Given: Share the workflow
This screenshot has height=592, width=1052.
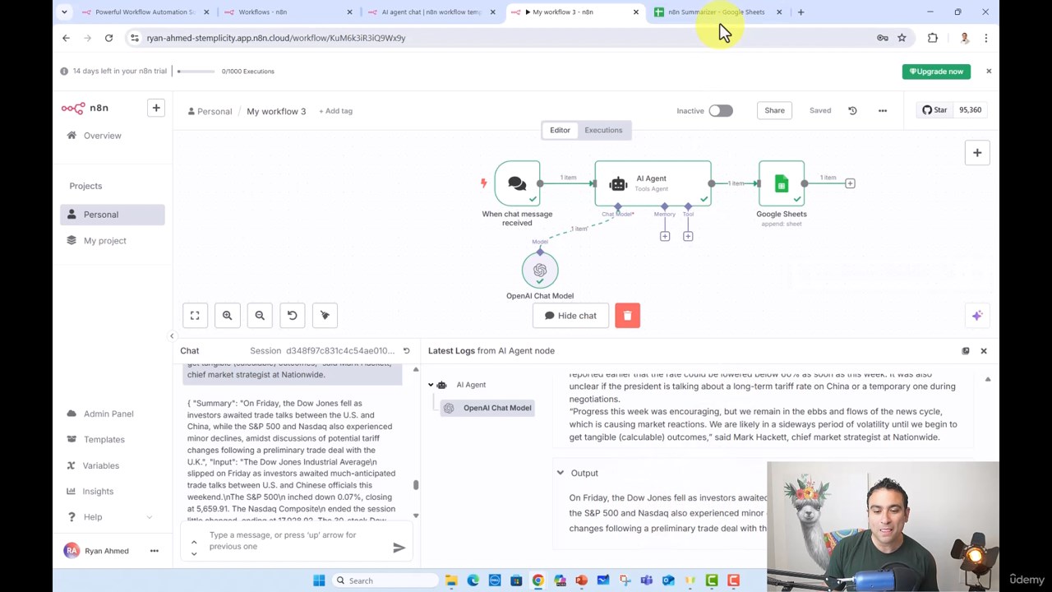Looking at the screenshot, I should click(x=774, y=110).
